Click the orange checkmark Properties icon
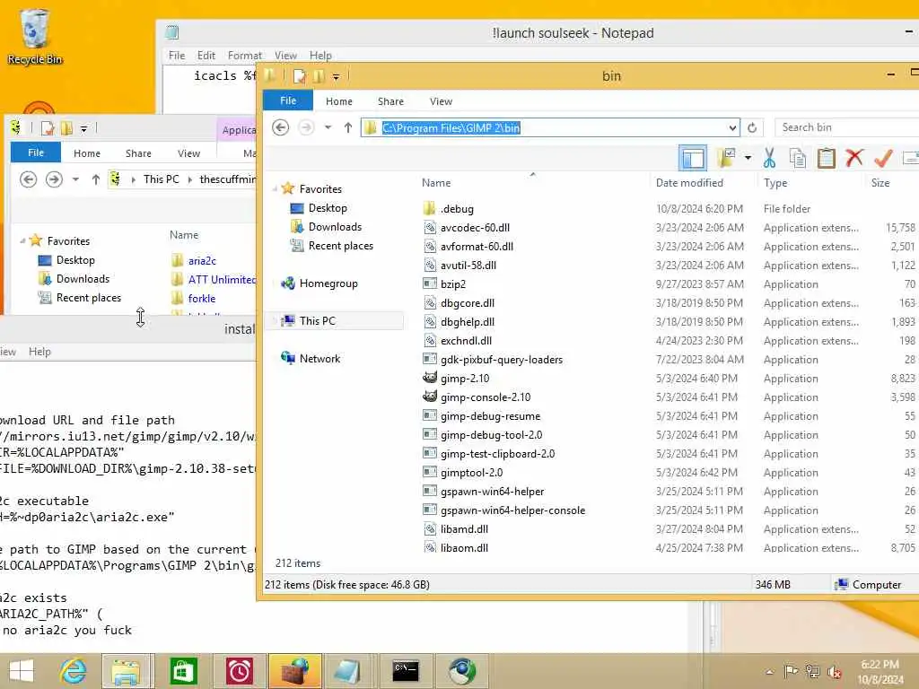 883,158
